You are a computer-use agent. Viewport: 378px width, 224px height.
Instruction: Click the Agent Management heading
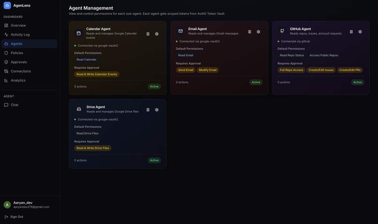click(91, 8)
